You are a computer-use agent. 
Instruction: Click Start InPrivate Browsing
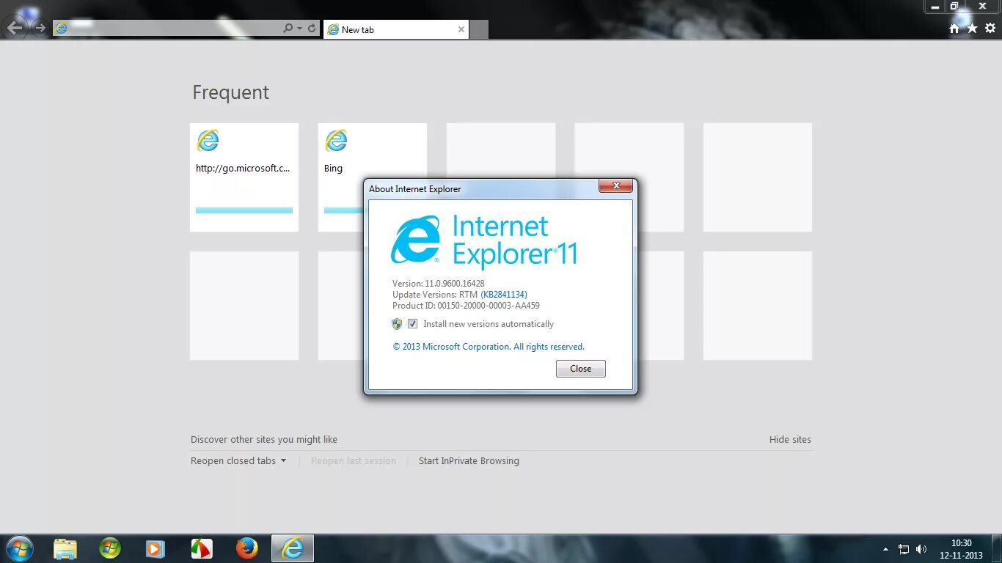coord(469,461)
